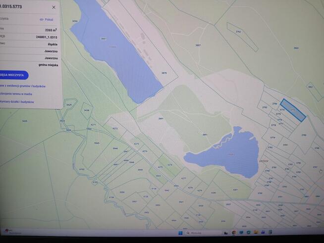This screenshot has width=324, height=243.
Task: Open the Windows Start menu
Action: coord(180,233)
